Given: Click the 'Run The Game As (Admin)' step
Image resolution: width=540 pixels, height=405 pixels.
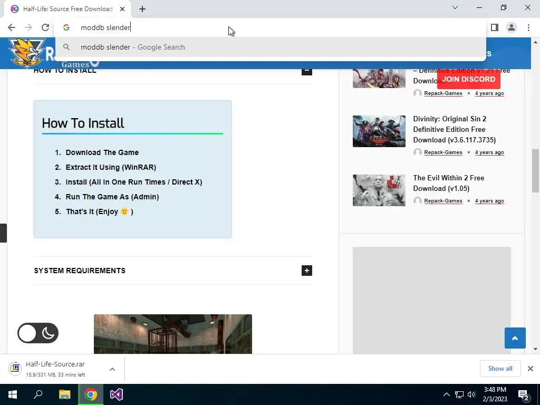Looking at the screenshot, I should coord(112,197).
